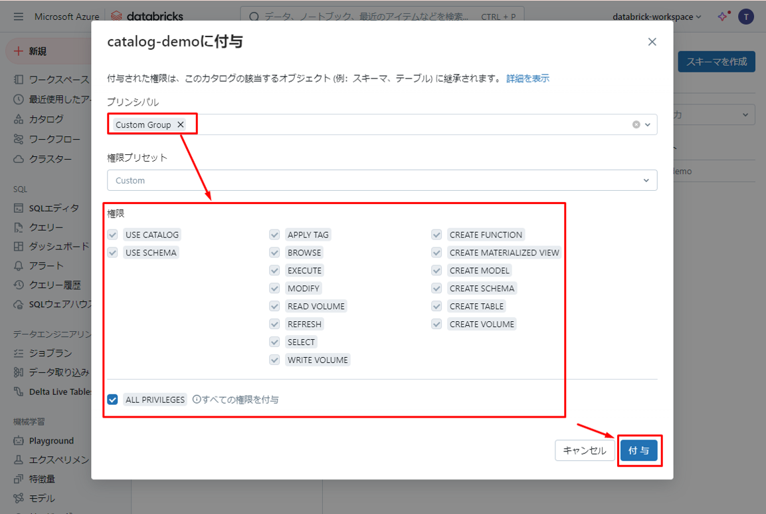Viewport: 766px width, 514px height.
Task: Click the Databricks Assistant sparkle icon
Action: (x=723, y=17)
